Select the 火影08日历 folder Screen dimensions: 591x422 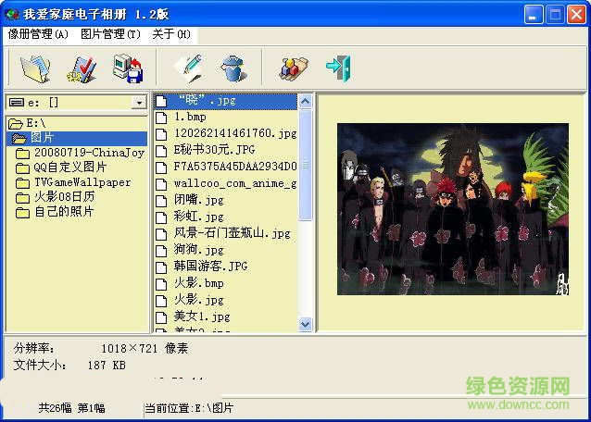pyautogui.click(x=64, y=197)
